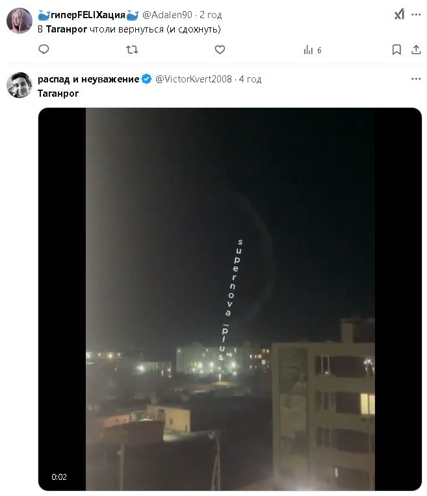Click the распад и неуважение display name
This screenshot has height=496, width=427.
(x=88, y=79)
